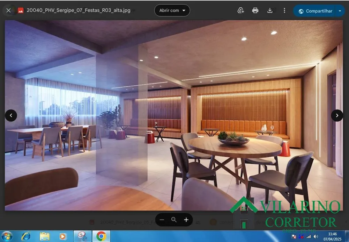Click the party room image preview
This screenshot has width=349, height=242.
point(173,115)
